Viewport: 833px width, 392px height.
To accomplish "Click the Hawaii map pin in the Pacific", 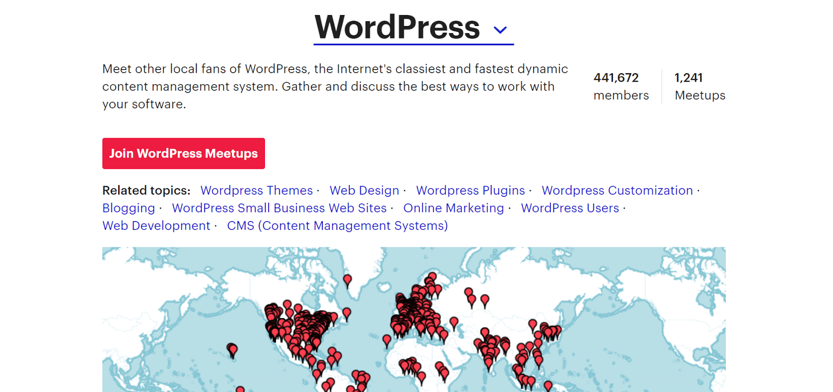I will coord(233,350).
